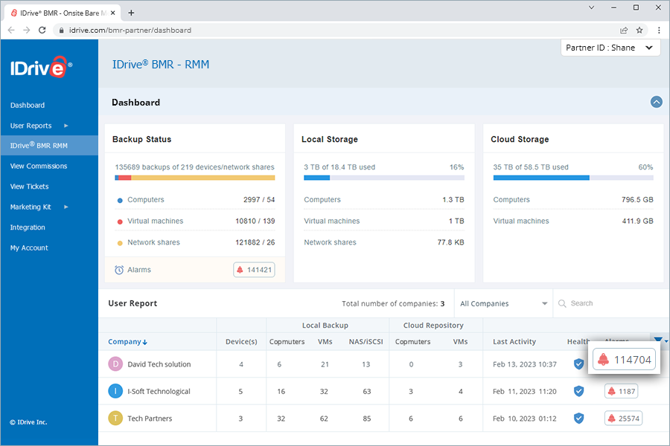Open the column filter funnel icon
670x446 pixels.
[x=658, y=339]
